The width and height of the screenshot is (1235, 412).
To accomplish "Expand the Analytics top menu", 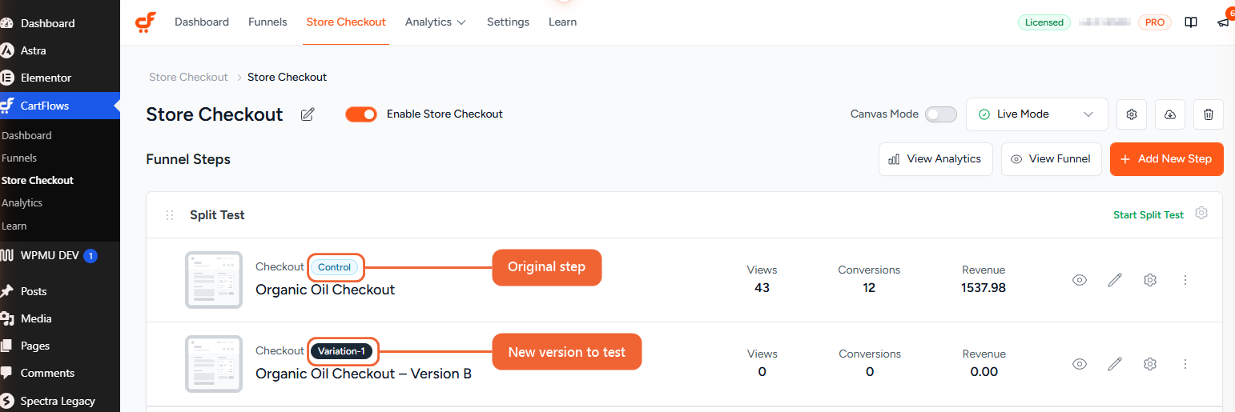I will click(x=436, y=22).
